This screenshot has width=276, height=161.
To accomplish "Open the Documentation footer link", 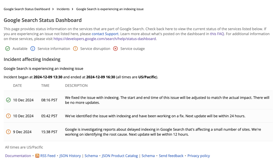I will 18,156.
